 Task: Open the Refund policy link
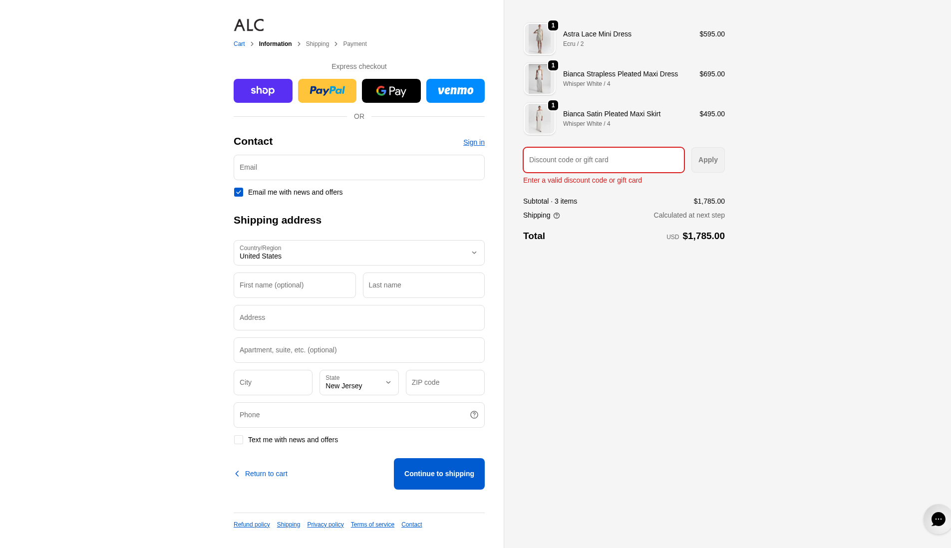(x=252, y=525)
